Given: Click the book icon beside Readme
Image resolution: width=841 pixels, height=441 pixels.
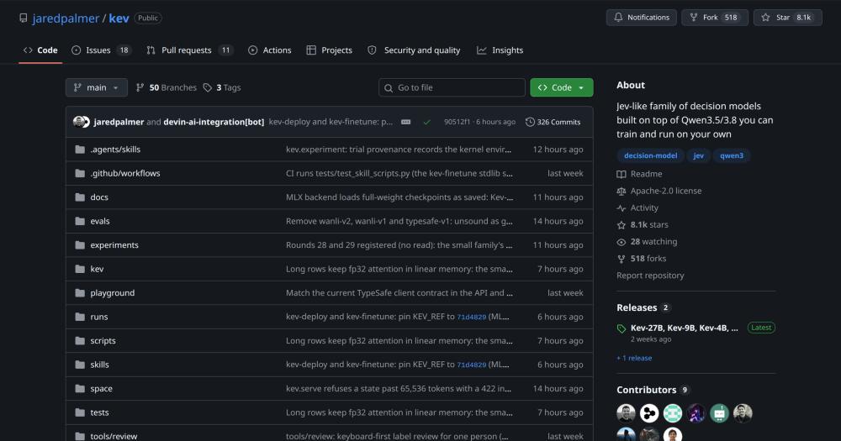Looking at the screenshot, I should point(621,174).
